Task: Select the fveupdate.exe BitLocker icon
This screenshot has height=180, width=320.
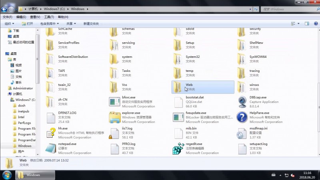Action: tap(178, 117)
